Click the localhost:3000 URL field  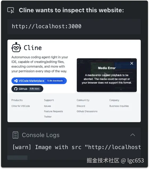click(74, 27)
